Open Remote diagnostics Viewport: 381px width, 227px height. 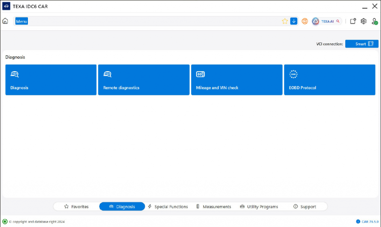click(144, 80)
